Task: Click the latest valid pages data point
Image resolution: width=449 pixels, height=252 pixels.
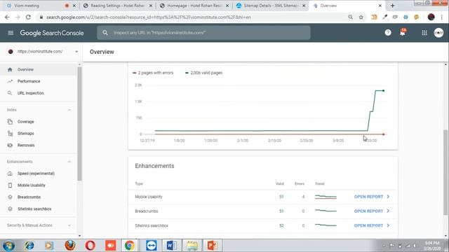Action: (x=384, y=90)
